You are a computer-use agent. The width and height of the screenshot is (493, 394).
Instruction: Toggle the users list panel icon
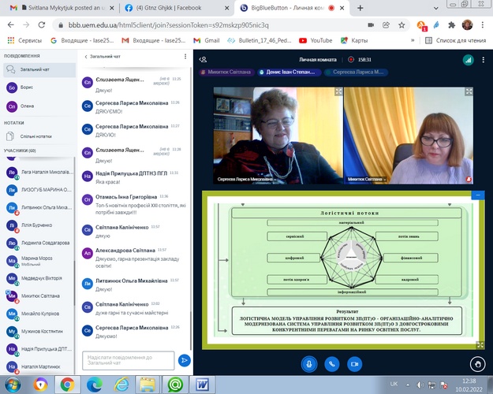click(204, 59)
